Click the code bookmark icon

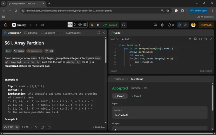195,39
